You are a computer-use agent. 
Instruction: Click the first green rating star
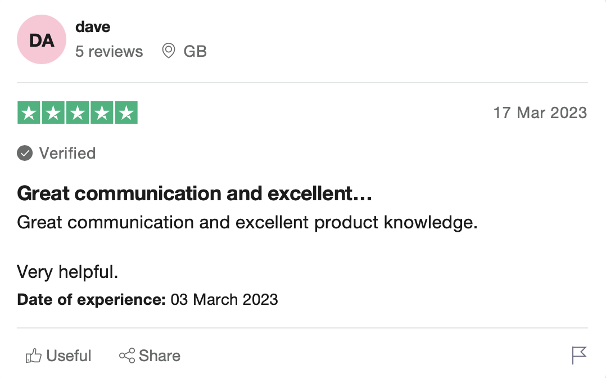pyautogui.click(x=29, y=112)
